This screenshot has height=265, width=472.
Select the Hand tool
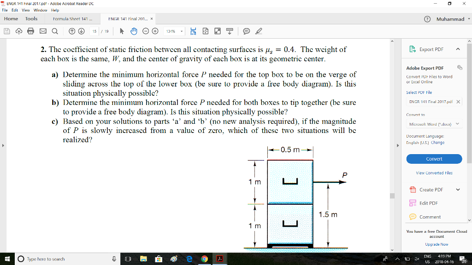pyautogui.click(x=134, y=31)
